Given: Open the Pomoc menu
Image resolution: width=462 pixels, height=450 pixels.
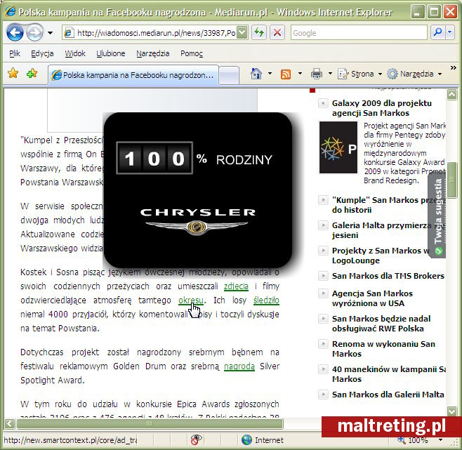Looking at the screenshot, I should tap(192, 53).
